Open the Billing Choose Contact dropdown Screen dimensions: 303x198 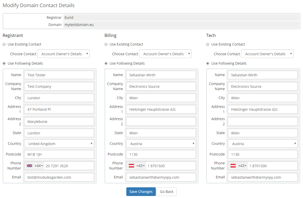(165, 54)
